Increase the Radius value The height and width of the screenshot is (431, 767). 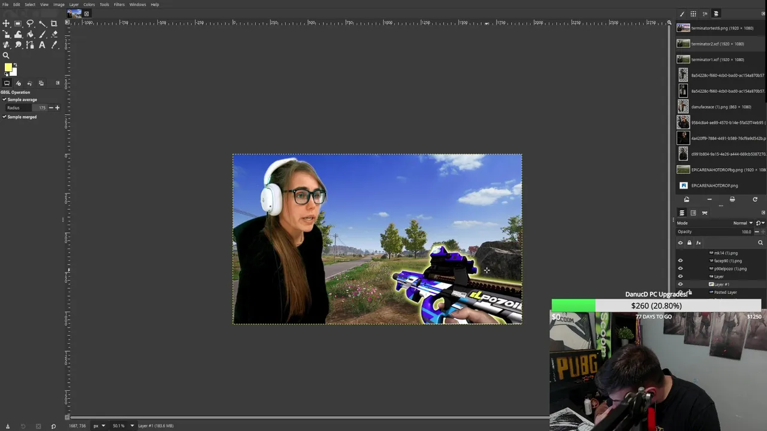[58, 108]
